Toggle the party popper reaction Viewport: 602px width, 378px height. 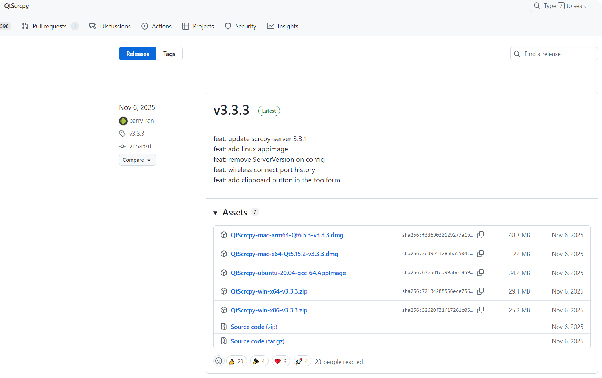coord(259,362)
